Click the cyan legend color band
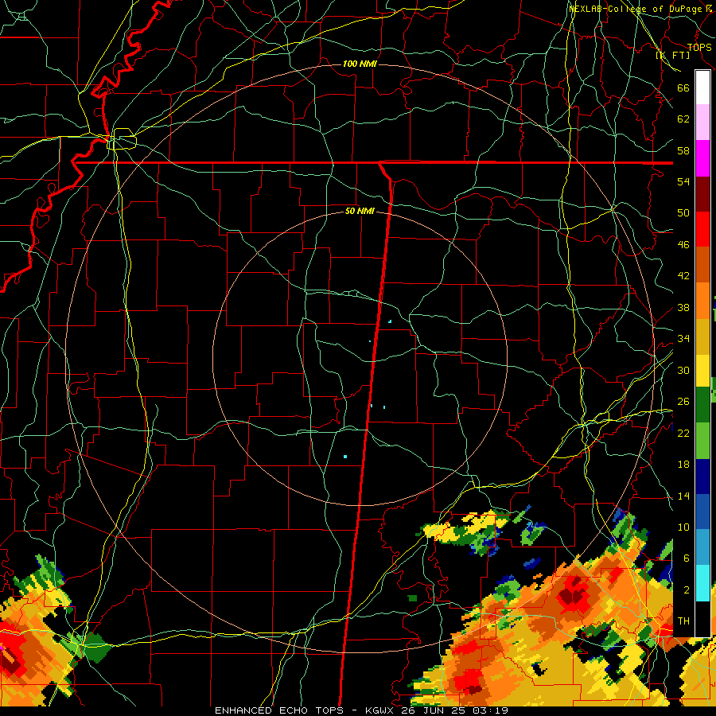This screenshot has height=716, width=716. point(702,583)
